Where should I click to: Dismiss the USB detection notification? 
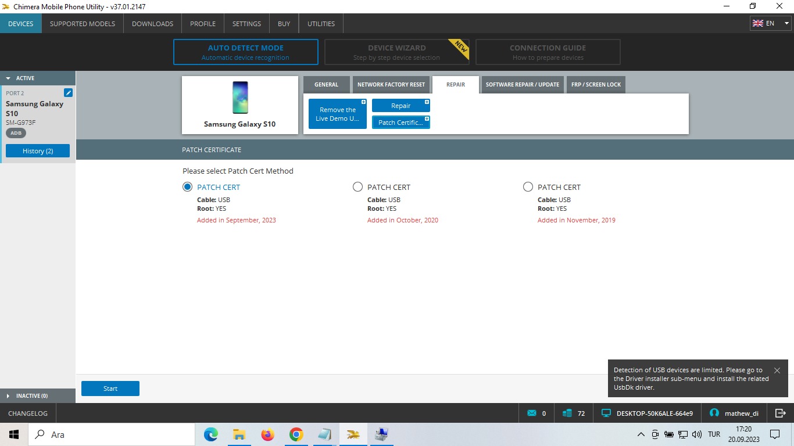click(777, 371)
